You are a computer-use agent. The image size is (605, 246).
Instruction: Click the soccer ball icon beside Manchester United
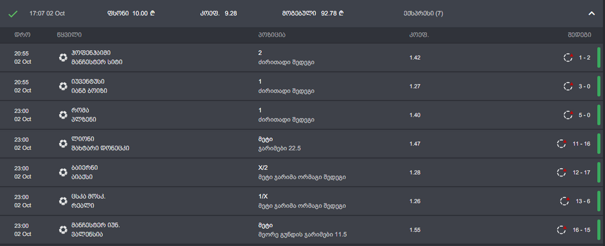point(63,229)
